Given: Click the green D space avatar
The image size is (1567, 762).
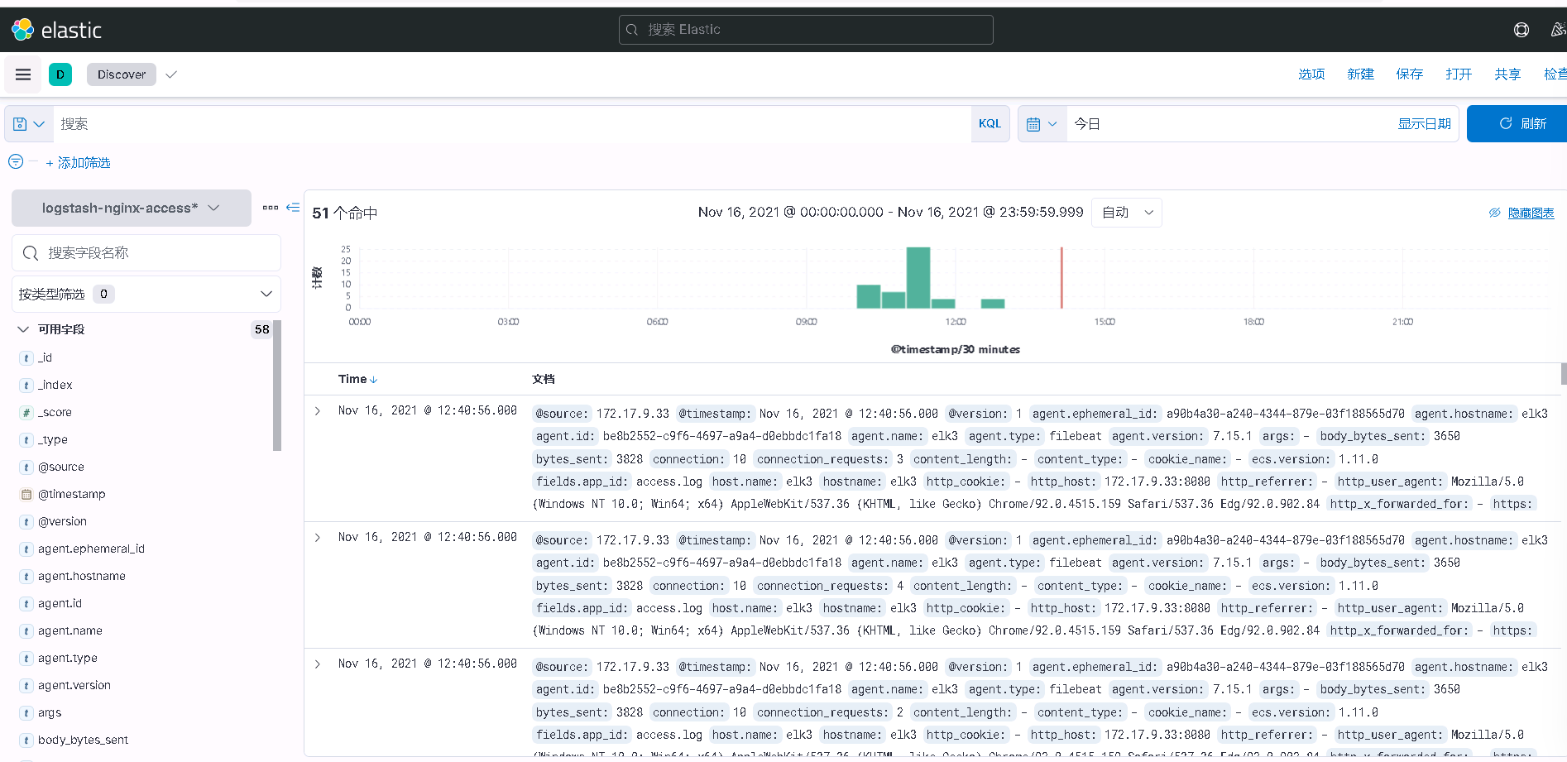Looking at the screenshot, I should click(x=60, y=74).
